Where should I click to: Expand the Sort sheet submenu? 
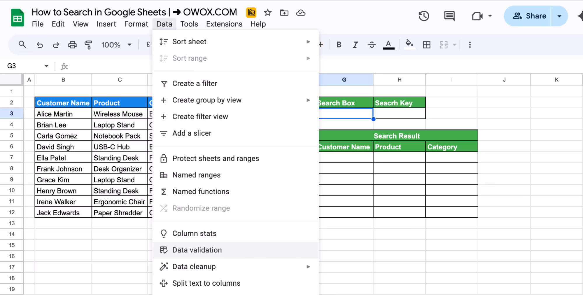(308, 42)
